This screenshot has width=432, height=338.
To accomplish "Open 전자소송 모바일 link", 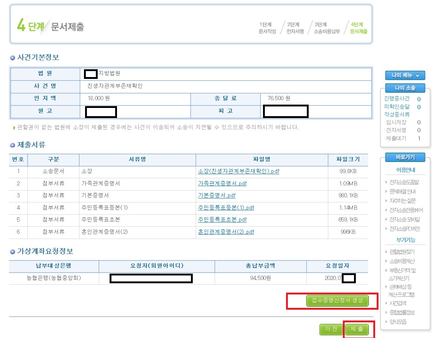I will (x=405, y=220).
